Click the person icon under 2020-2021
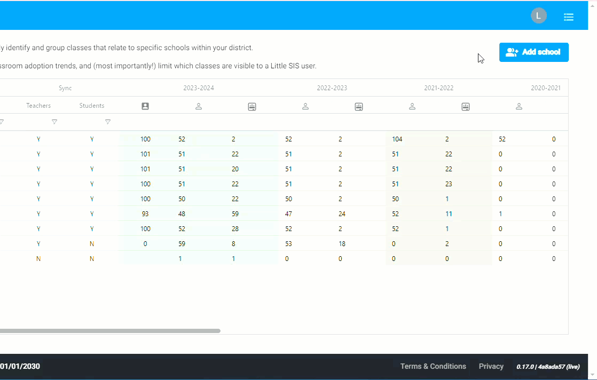This screenshot has height=380, width=597. (x=519, y=106)
